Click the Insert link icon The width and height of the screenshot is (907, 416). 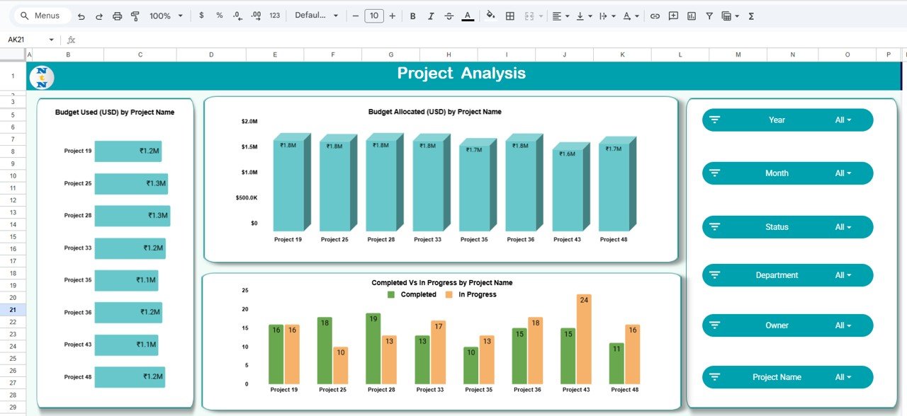(655, 16)
